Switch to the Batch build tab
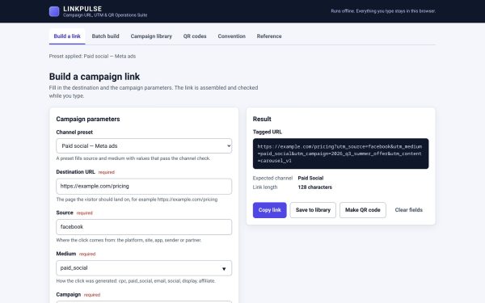 [105, 36]
